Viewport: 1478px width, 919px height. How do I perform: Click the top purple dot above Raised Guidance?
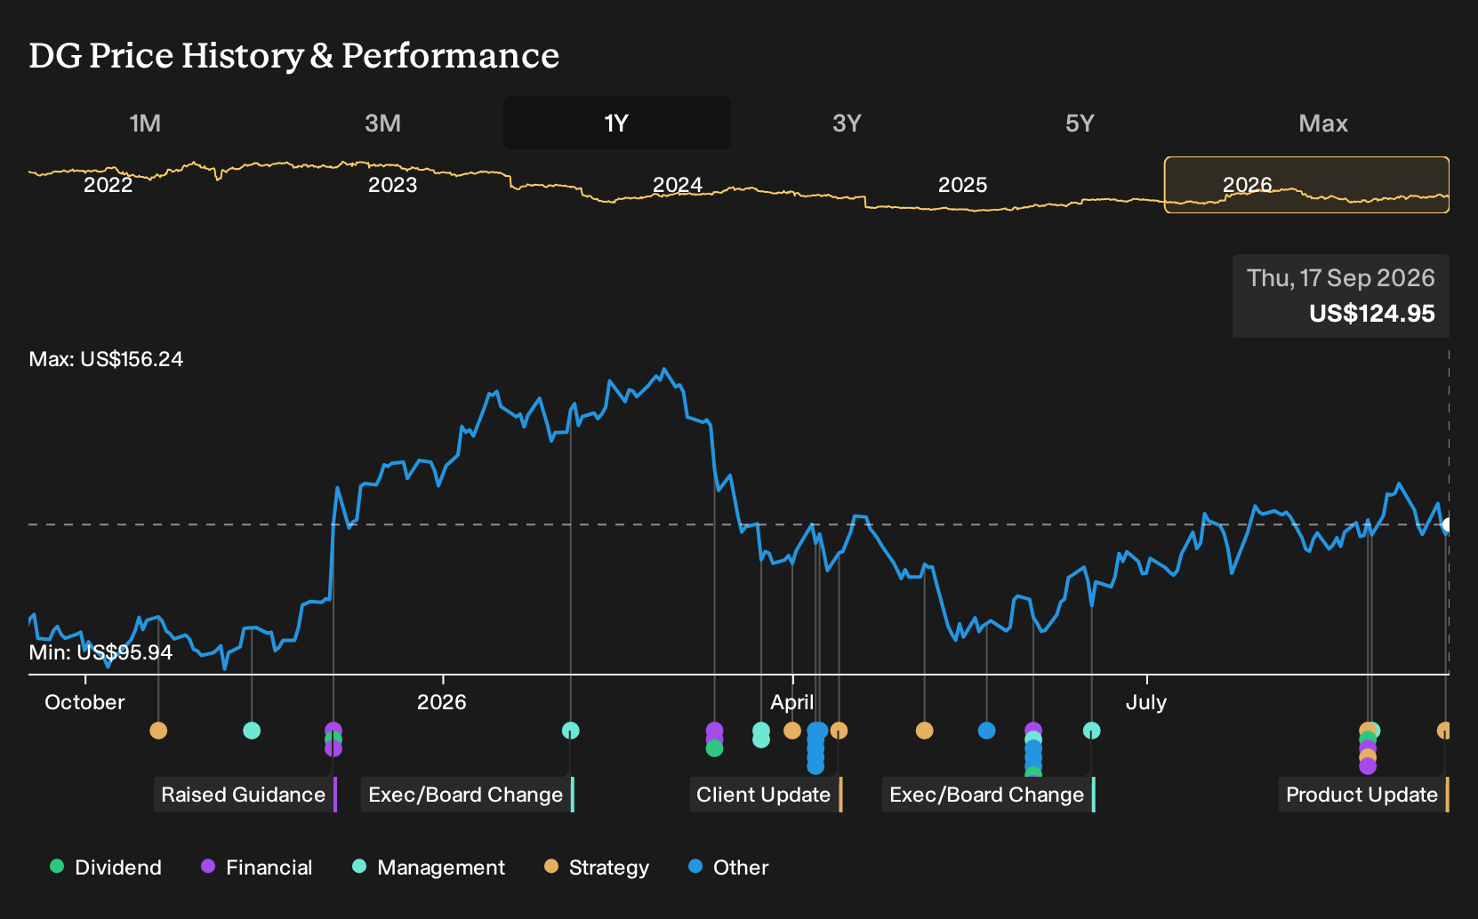click(x=333, y=729)
